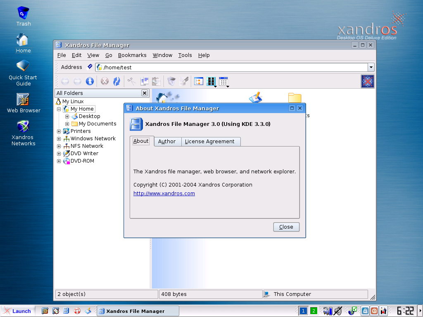Screen dimensions: 423x317
Task: Click the bookmark icon beside Address label
Action: 90,67
